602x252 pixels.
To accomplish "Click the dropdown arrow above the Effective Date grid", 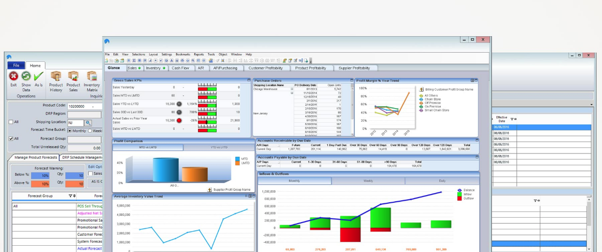I will (x=591, y=105).
